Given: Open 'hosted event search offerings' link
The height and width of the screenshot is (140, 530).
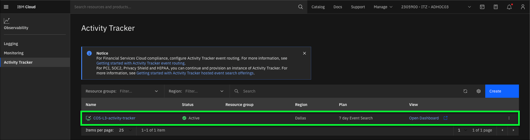Looking at the screenshot, I should [195, 73].
